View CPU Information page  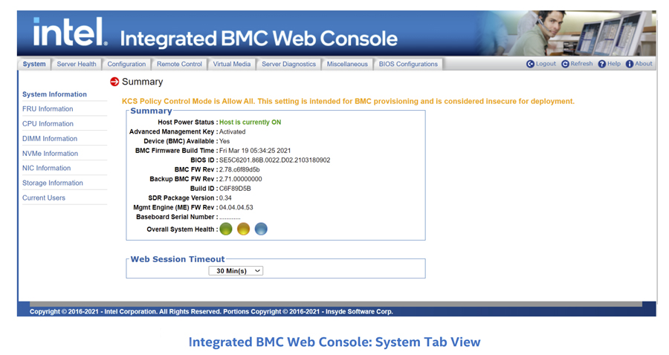[x=48, y=123]
